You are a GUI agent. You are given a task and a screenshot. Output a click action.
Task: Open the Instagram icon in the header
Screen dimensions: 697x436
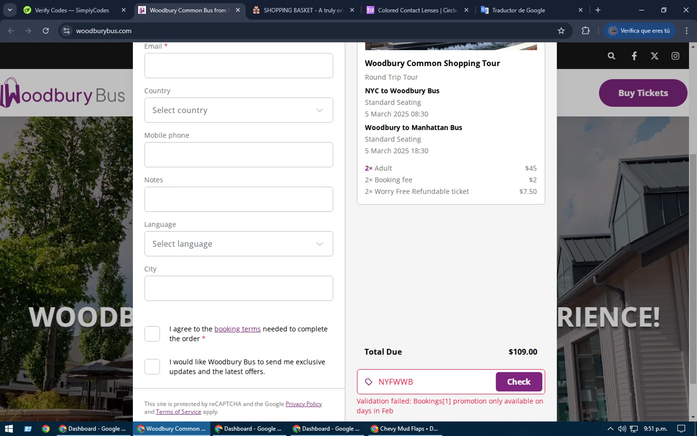(x=675, y=56)
